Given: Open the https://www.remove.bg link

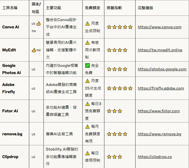Looking at the screenshot, I should [x=159, y=134].
